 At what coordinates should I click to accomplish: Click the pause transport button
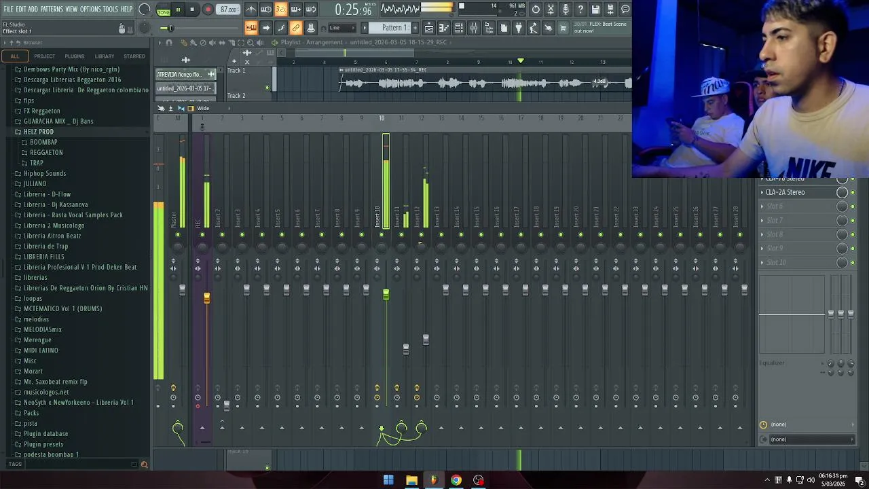(x=178, y=10)
